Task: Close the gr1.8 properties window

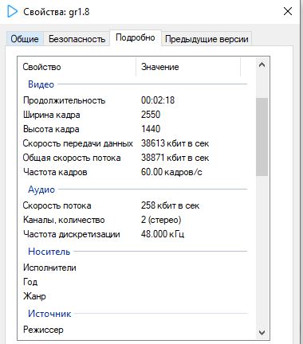Action: (x=288, y=11)
